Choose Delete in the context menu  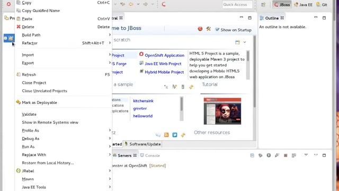coord(63,27)
